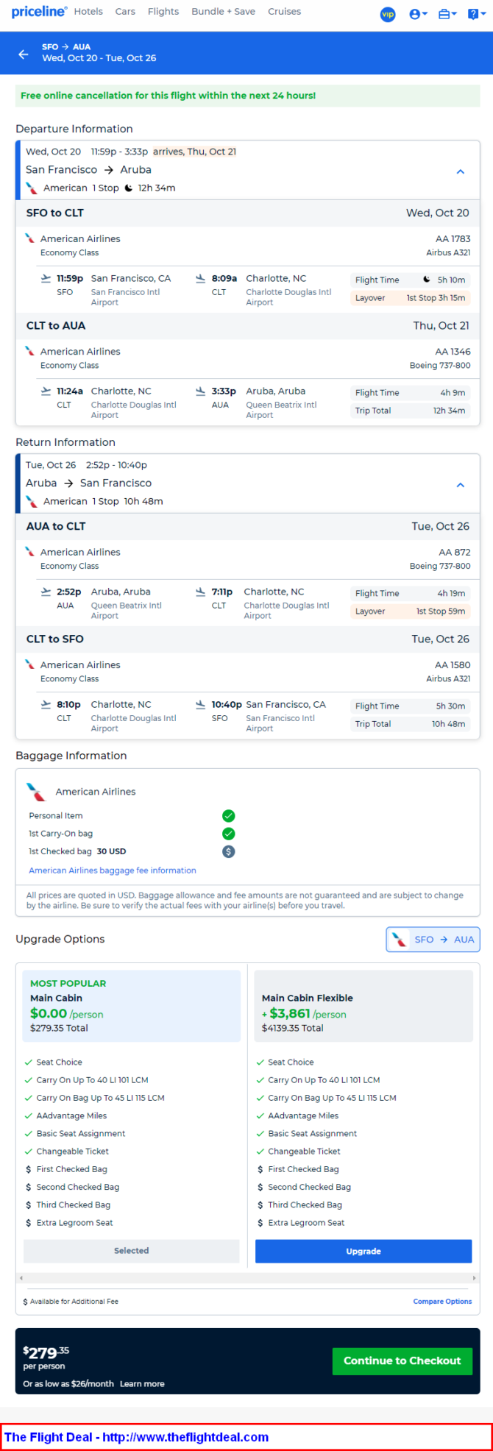Collapse the departure flight details chevron
The image size is (493, 1451).
[461, 171]
